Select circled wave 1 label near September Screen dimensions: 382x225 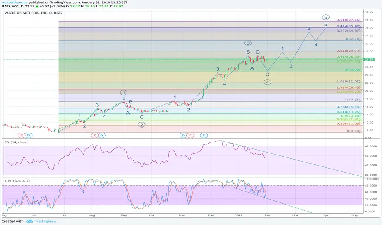(124, 93)
